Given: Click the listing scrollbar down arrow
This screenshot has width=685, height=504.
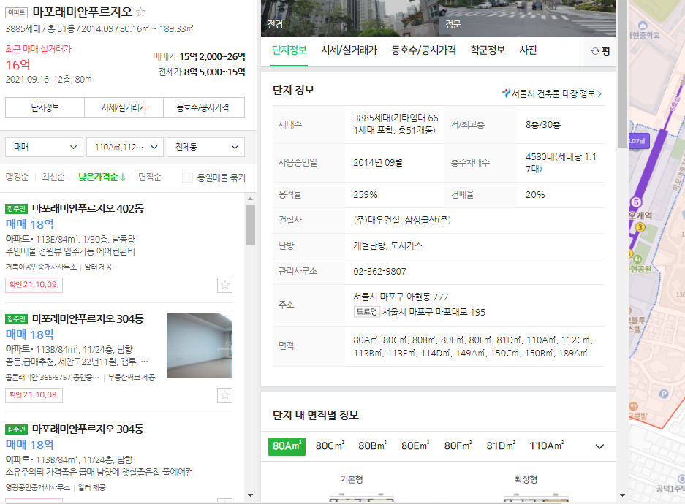Looking at the screenshot, I should [250, 495].
